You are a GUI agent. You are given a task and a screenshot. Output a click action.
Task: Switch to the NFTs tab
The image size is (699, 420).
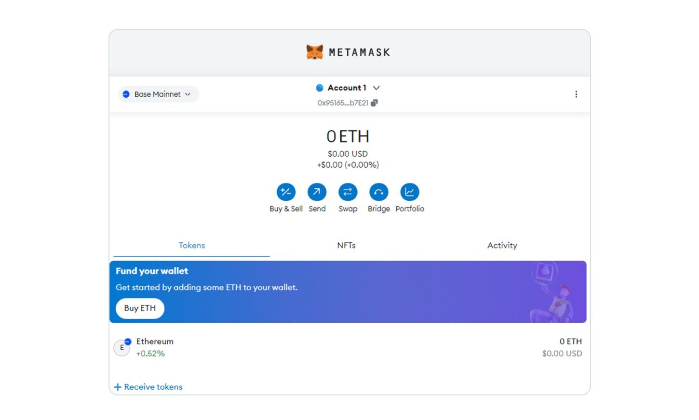click(346, 246)
